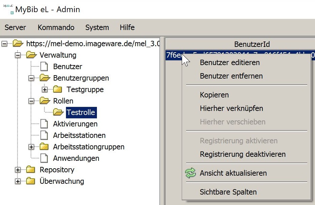Collapse the server URL root node
The image size is (315, 205).
[x=4, y=43]
